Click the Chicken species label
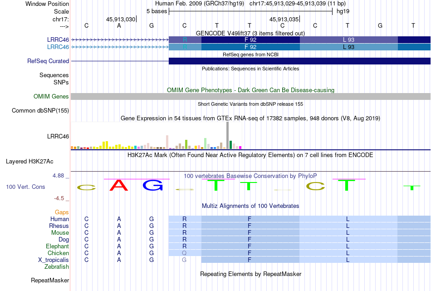The width and height of the screenshot is (431, 291). [58, 253]
